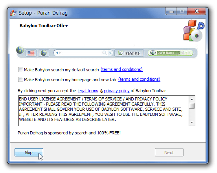Open terms and conditions link for homepage option
The image size is (217, 173).
139,79
